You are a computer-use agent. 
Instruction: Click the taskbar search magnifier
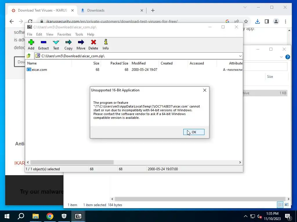click(21, 216)
